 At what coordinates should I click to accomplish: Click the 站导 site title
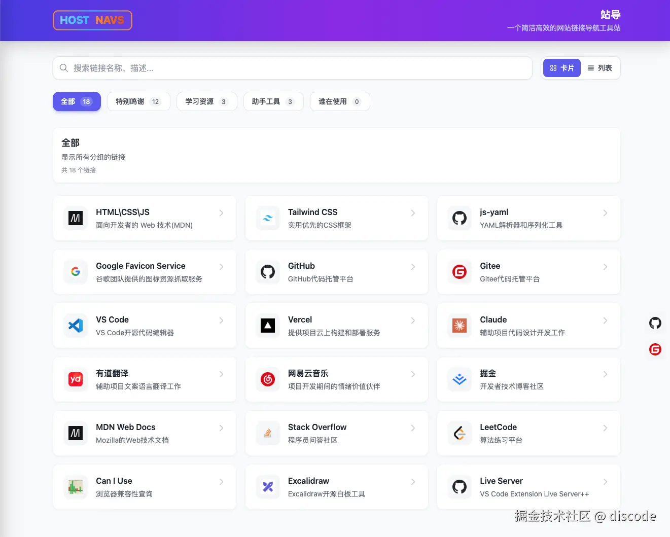[610, 15]
